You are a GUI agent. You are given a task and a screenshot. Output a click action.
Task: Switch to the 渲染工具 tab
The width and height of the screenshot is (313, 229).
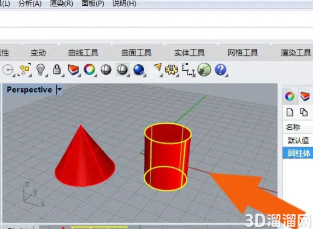coord(295,53)
